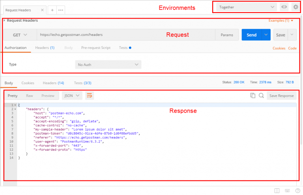This screenshot has height=195, width=303.
Task: Open tab options ellipsis menu
Action: click(x=61, y=10)
